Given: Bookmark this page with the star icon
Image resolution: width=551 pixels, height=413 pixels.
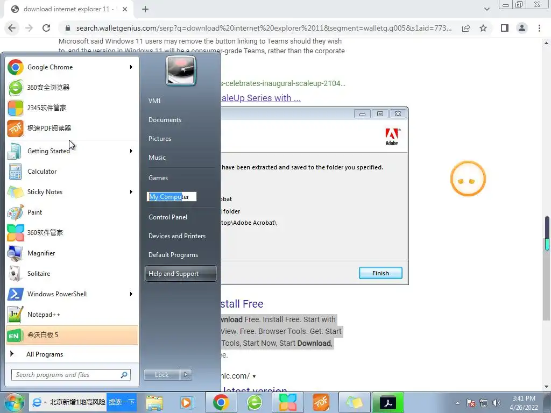Looking at the screenshot, I should pos(484,28).
